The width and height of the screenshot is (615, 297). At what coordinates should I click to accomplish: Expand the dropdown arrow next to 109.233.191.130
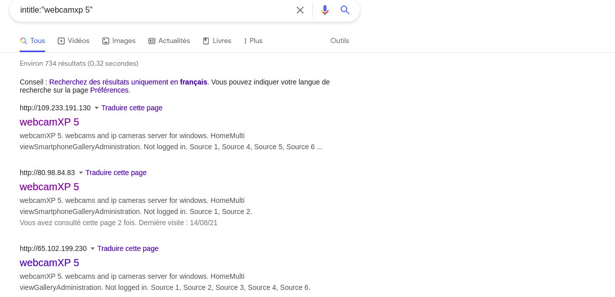pyautogui.click(x=97, y=108)
